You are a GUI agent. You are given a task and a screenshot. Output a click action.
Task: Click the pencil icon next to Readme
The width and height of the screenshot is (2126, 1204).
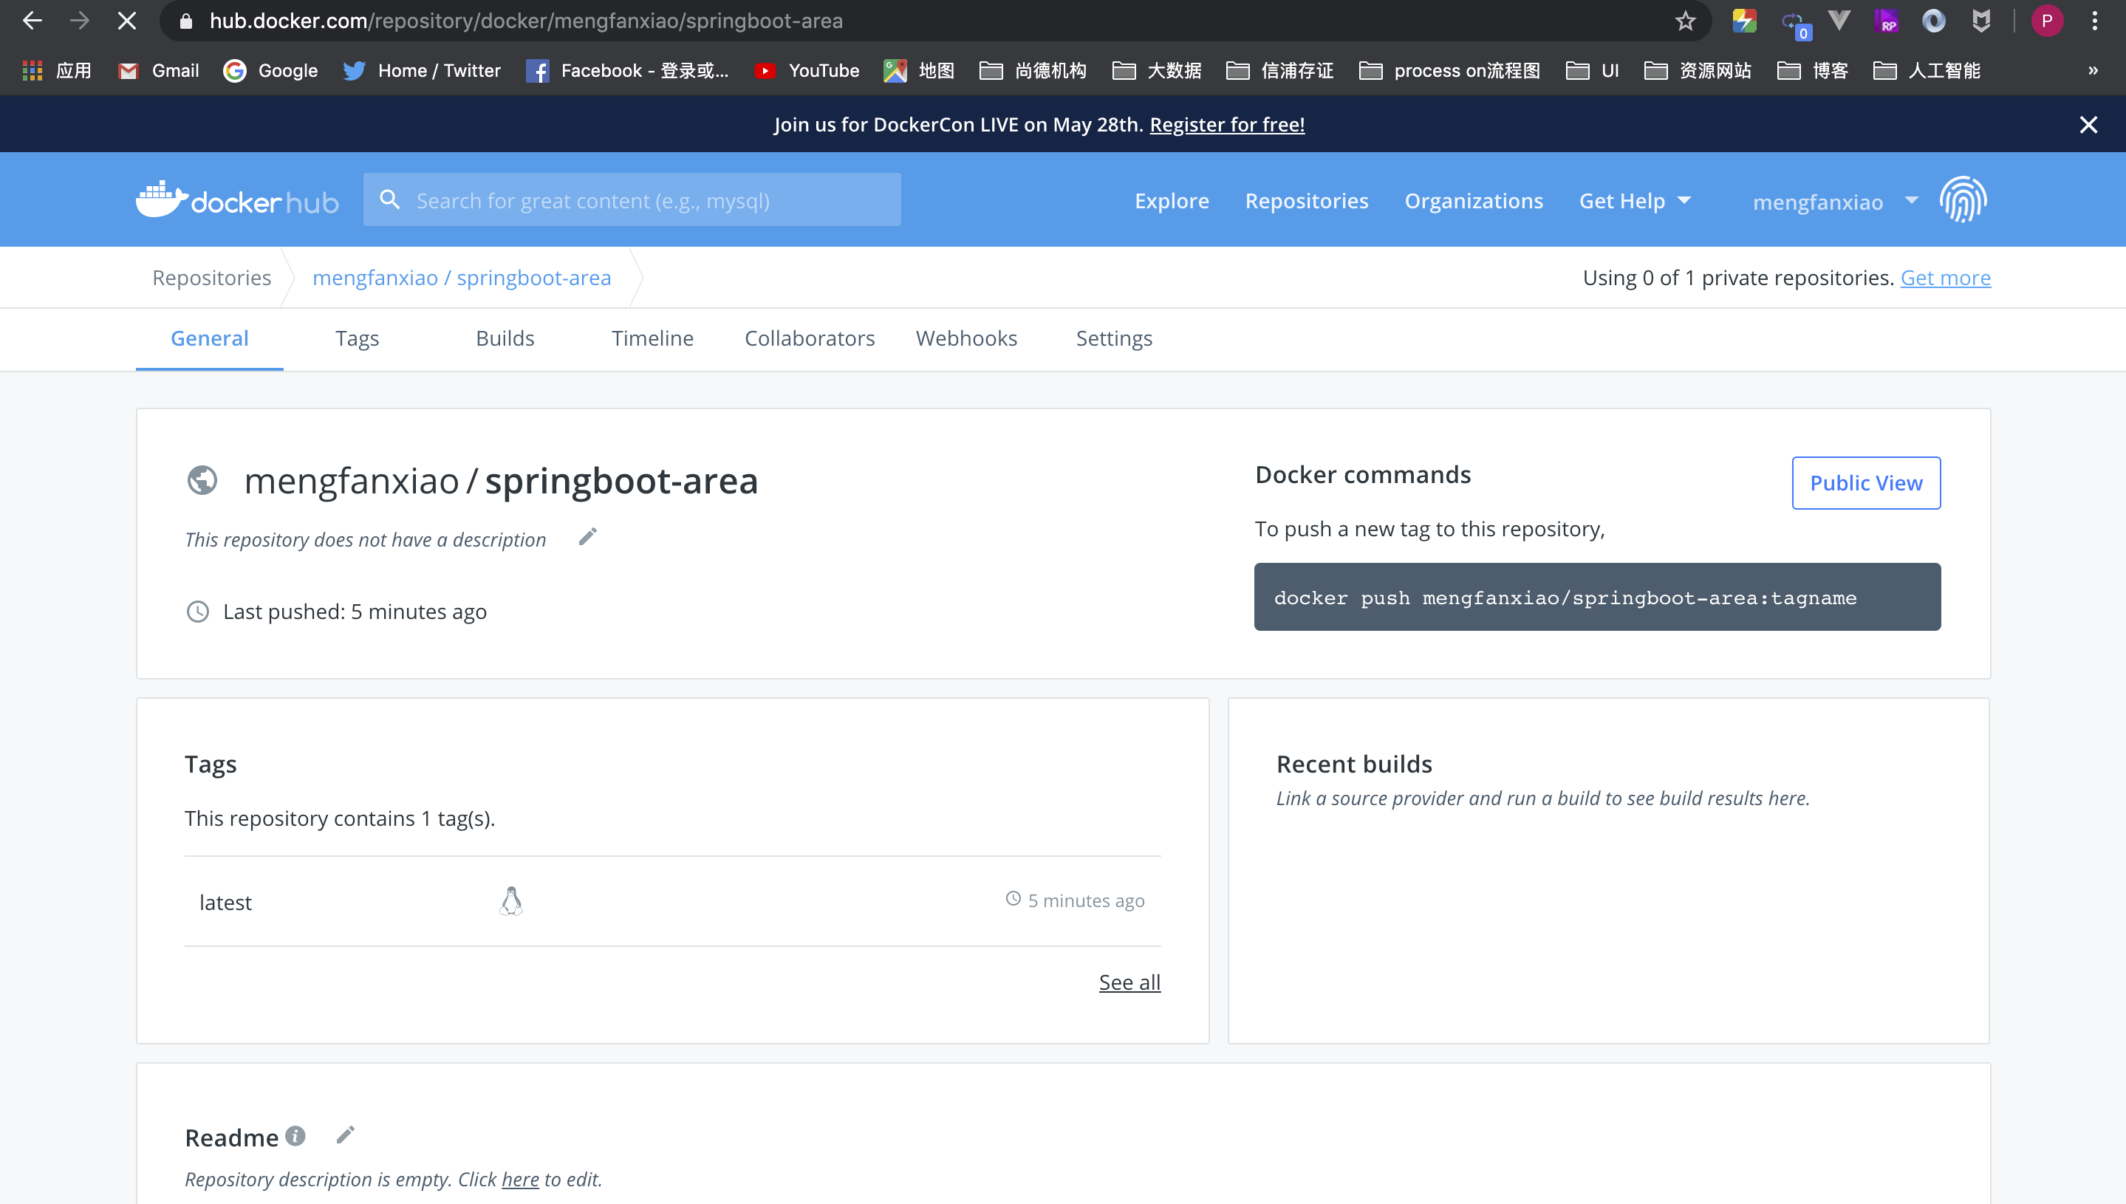(346, 1135)
